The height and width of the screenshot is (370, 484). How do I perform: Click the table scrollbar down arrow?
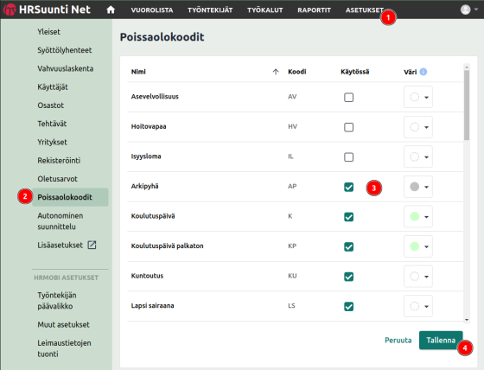click(x=467, y=320)
